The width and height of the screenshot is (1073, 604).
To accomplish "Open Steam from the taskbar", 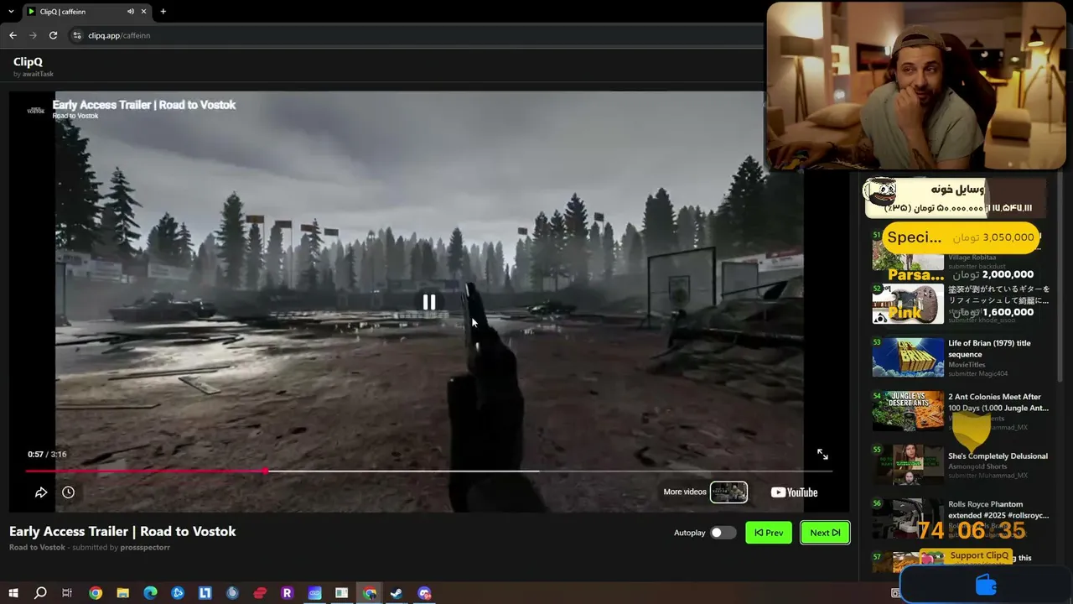I will pyautogui.click(x=397, y=593).
